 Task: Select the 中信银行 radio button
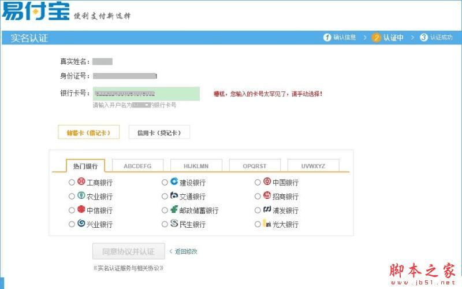pos(72,210)
